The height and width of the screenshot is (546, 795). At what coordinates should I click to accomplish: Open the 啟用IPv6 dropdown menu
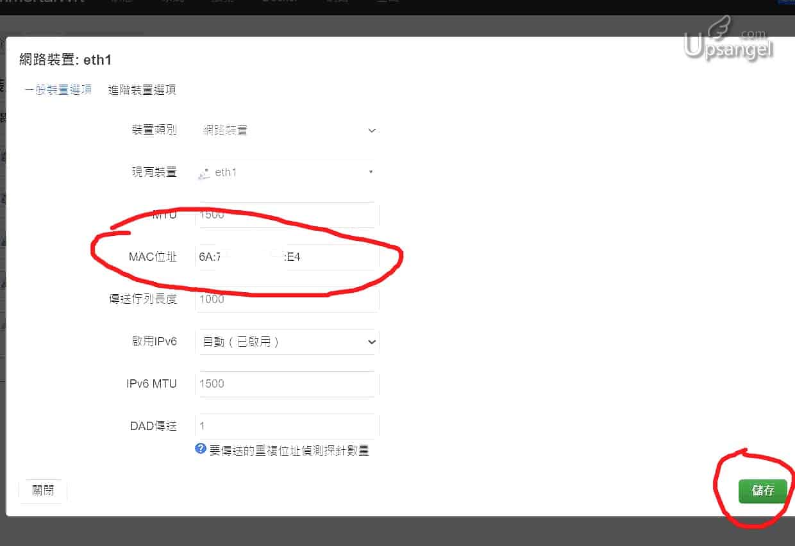point(287,342)
